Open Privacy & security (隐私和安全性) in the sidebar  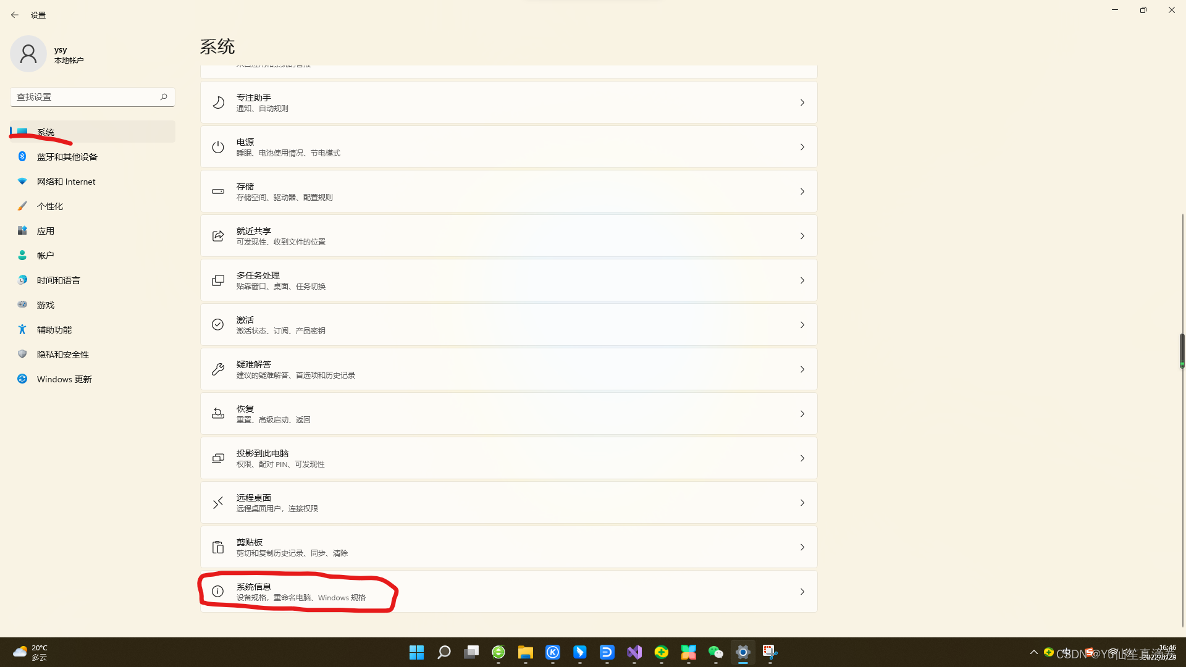pyautogui.click(x=62, y=354)
